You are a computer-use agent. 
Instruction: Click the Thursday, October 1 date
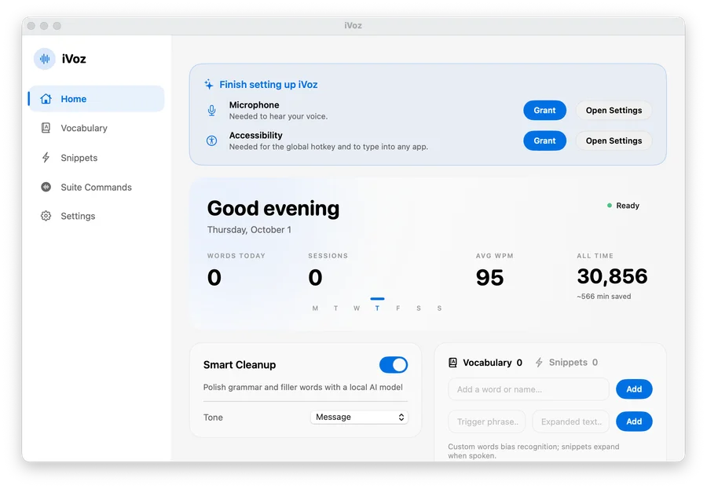249,230
